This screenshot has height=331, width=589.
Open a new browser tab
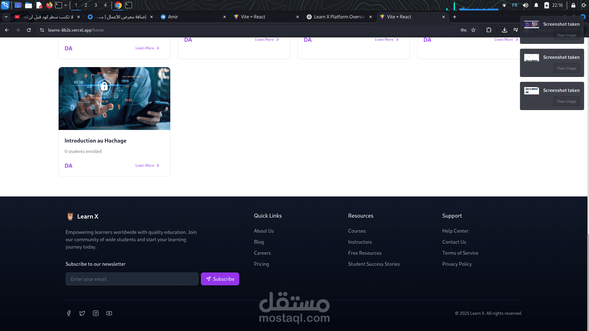click(x=455, y=17)
